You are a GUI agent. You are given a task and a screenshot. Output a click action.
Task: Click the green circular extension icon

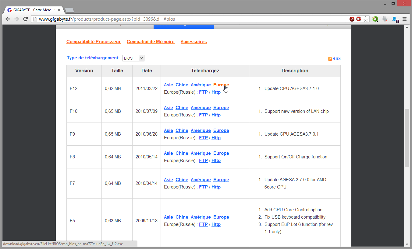coord(375,19)
